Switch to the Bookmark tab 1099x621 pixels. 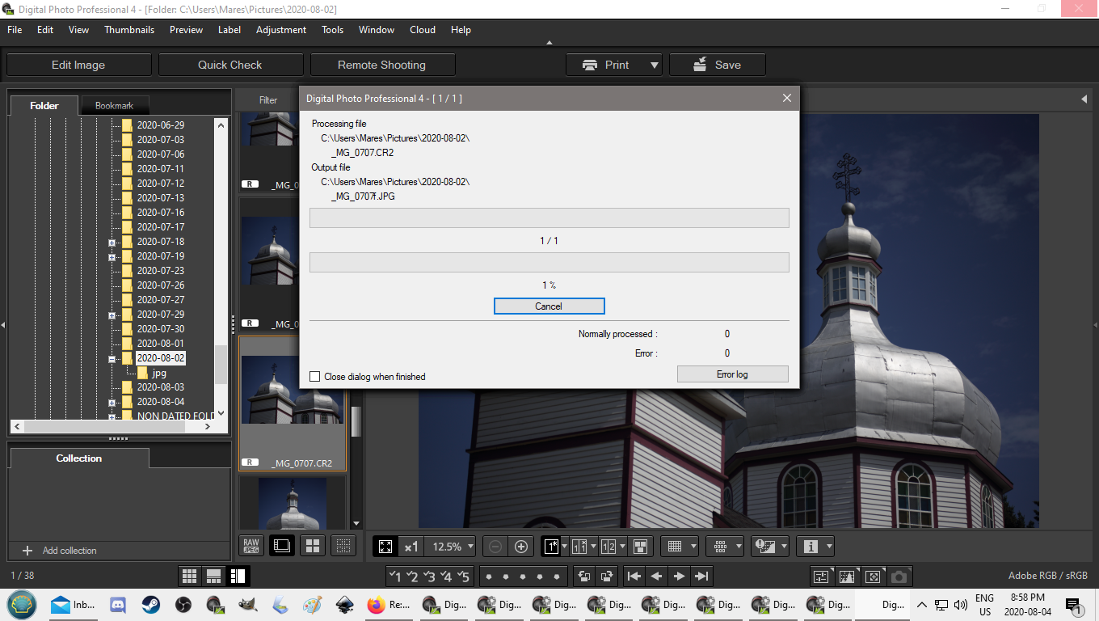pyautogui.click(x=114, y=105)
